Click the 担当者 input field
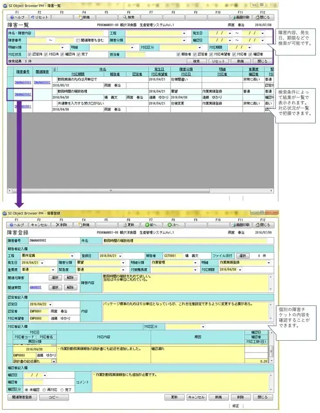Viewport: 320px width, 413px height. 135,54
